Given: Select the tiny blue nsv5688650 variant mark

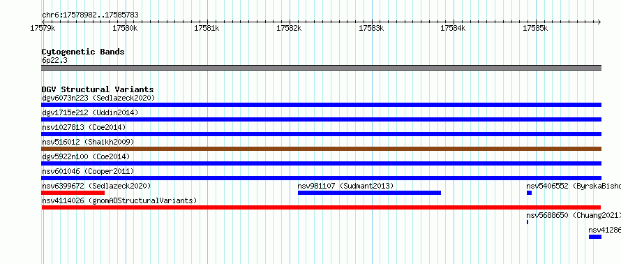Looking at the screenshot, I should pyautogui.click(x=528, y=222).
